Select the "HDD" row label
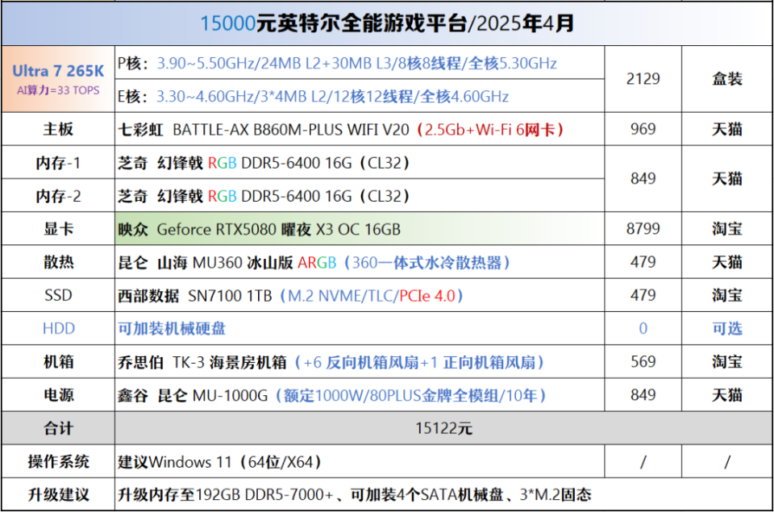 [58, 328]
